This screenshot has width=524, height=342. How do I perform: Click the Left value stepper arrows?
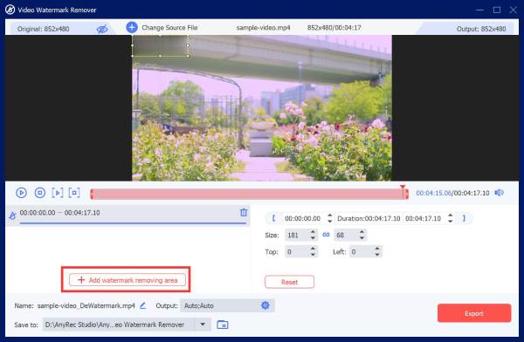pyautogui.click(x=377, y=251)
